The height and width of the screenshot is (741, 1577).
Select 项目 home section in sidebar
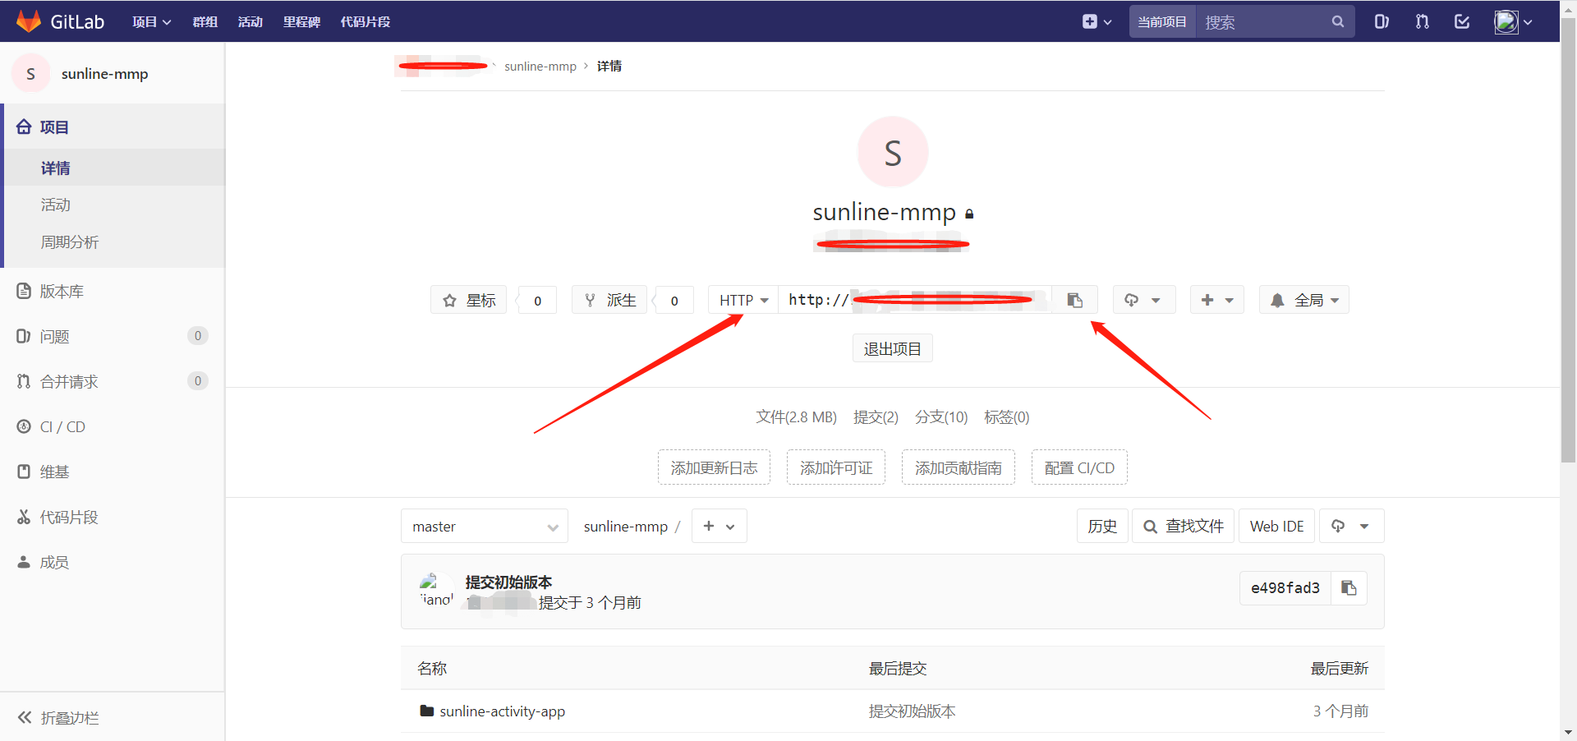pyautogui.click(x=113, y=127)
